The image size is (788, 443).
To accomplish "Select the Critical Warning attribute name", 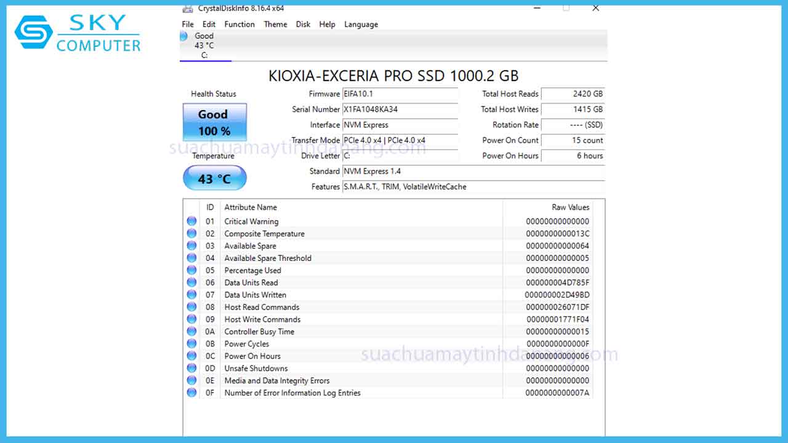I will click(x=251, y=221).
